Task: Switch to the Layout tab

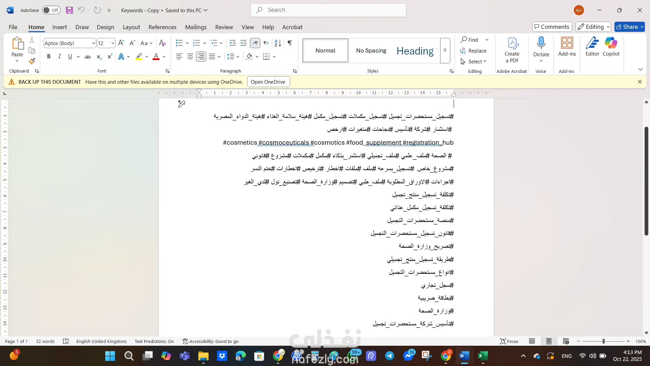Action: [x=131, y=27]
